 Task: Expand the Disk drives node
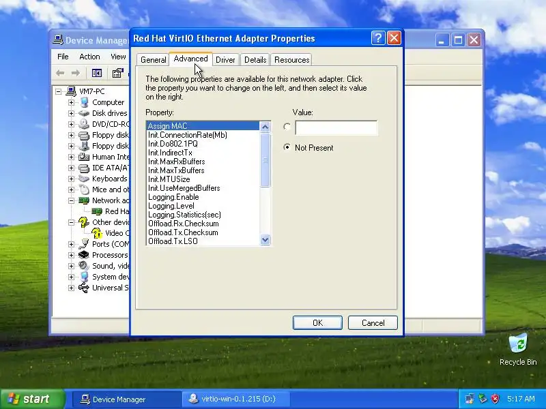coord(72,113)
